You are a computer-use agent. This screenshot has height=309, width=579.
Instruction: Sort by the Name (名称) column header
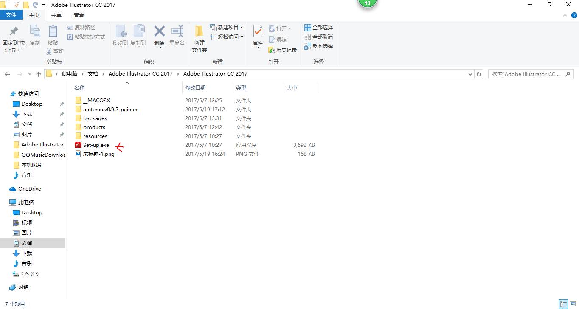tap(79, 87)
